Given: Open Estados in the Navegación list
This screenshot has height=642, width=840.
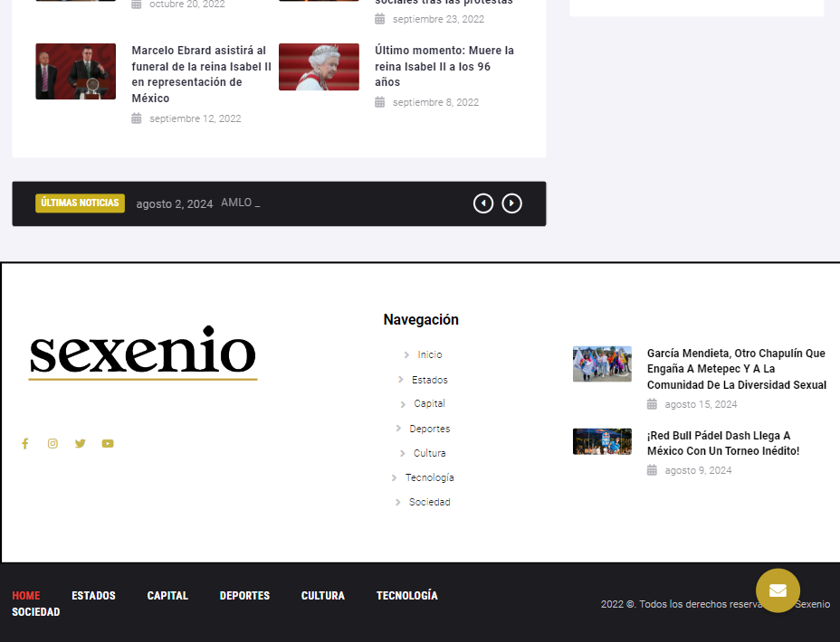Looking at the screenshot, I should click(x=429, y=380).
